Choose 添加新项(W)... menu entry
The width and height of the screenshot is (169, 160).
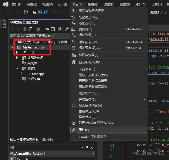pyautogui.click(x=109, y=42)
